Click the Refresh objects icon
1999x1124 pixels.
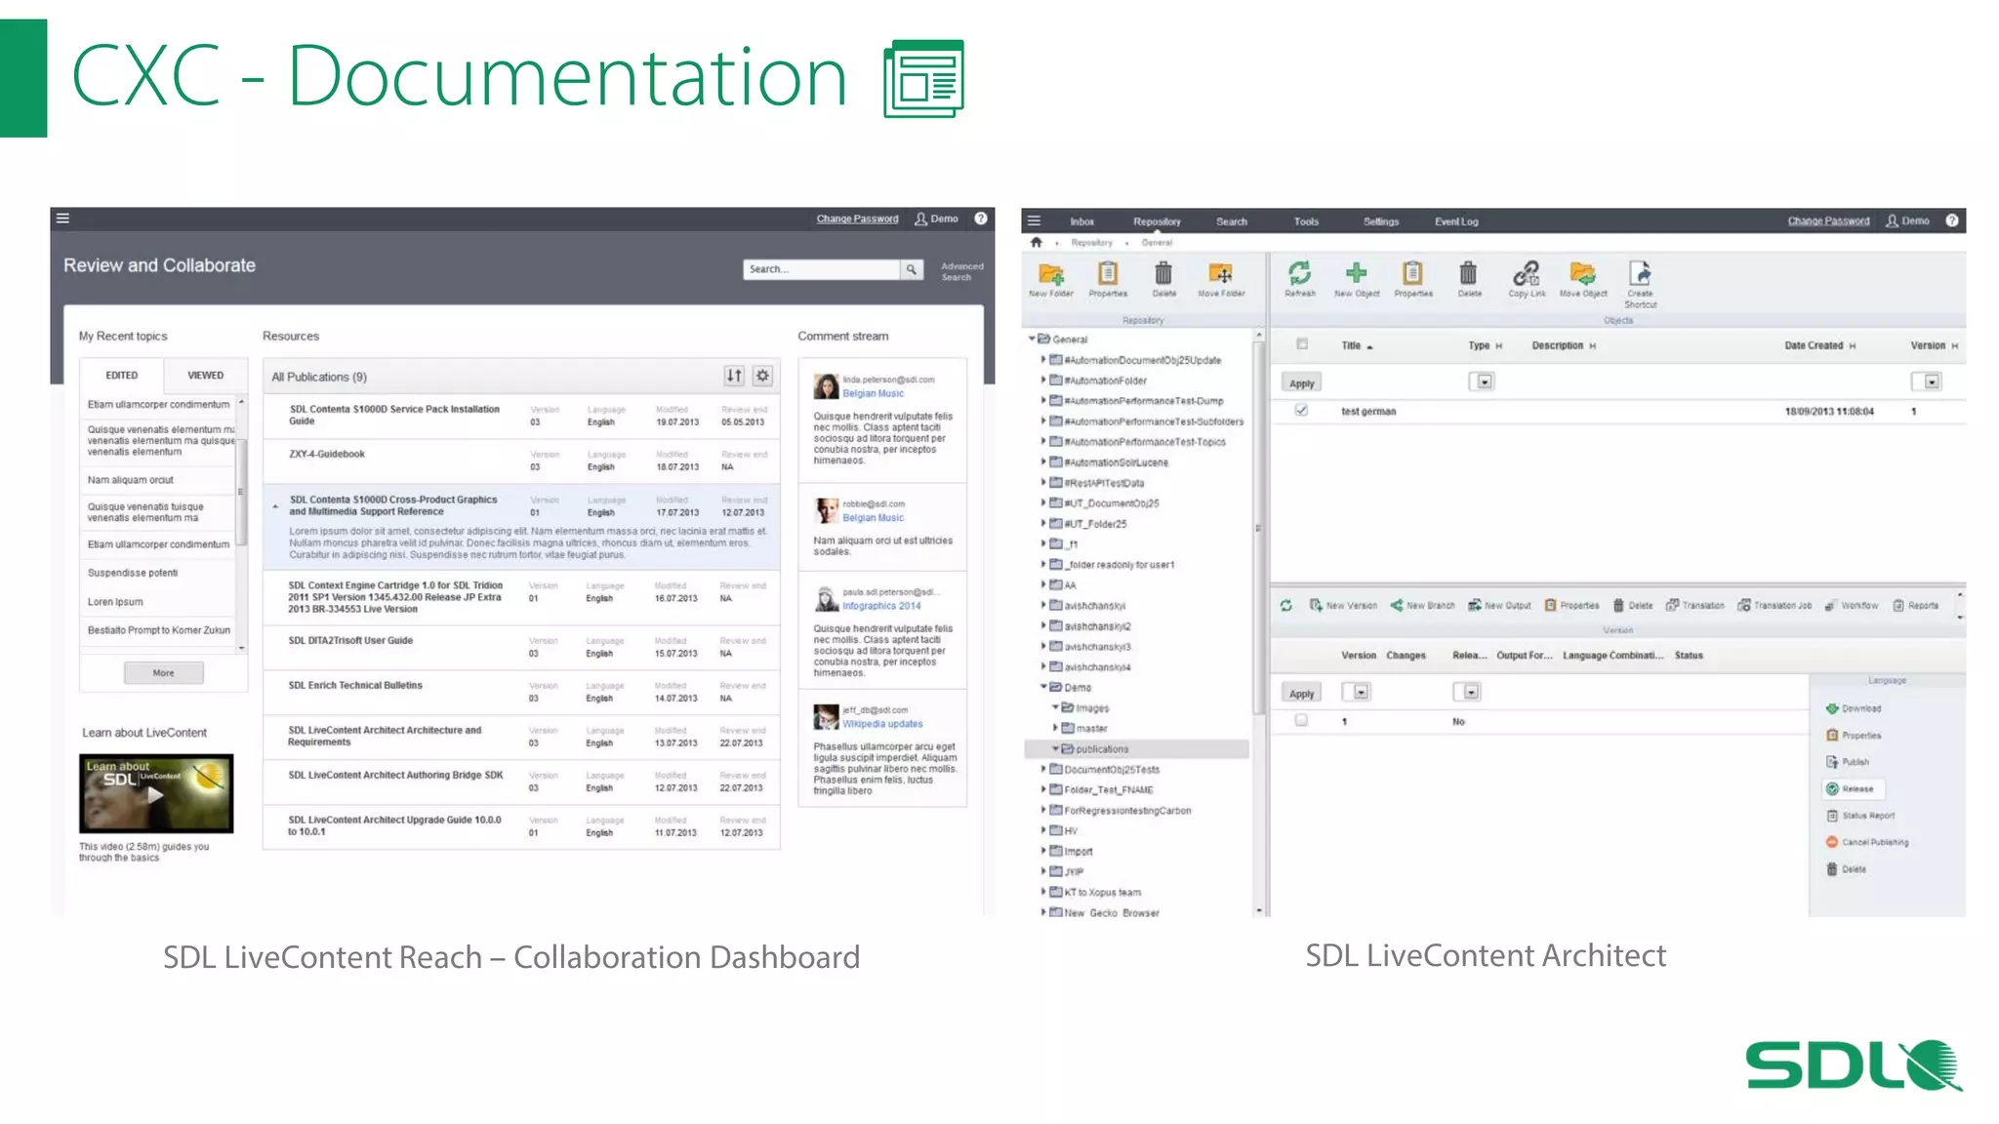(1299, 273)
